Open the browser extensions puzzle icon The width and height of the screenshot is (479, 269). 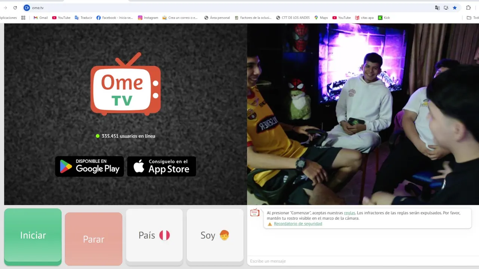tap(468, 8)
